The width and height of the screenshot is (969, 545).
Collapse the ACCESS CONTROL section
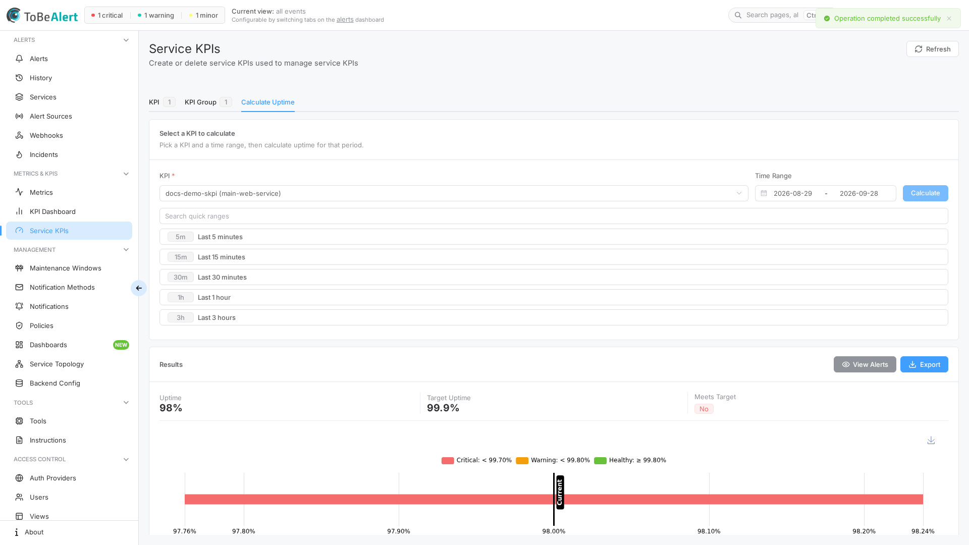coord(126,459)
